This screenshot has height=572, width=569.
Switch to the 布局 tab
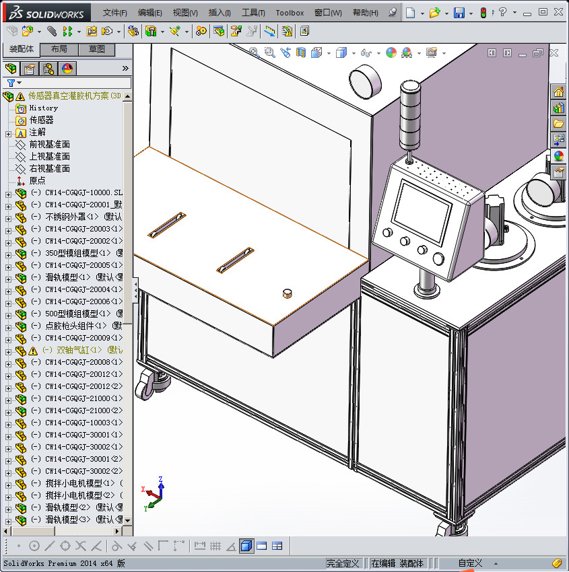point(59,49)
